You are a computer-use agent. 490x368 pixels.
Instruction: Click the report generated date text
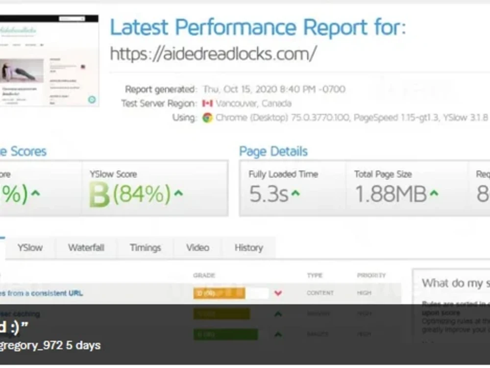coord(274,89)
